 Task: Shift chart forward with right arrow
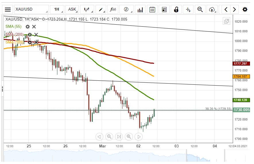pyautogui.click(x=234, y=9)
